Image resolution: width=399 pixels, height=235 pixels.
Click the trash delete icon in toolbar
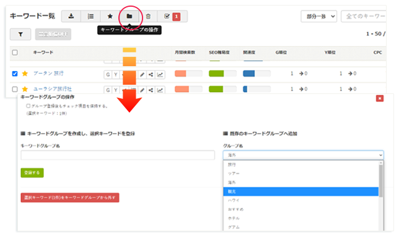pyautogui.click(x=148, y=16)
